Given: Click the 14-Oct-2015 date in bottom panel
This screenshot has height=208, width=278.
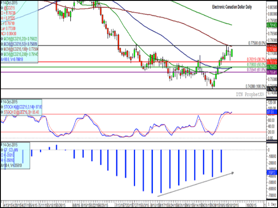Looking at the screenshot, I should coord(10,145).
